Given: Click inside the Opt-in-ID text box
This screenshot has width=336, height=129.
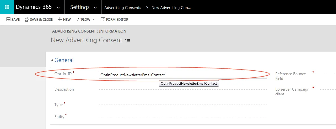Looking at the screenshot, I should click(x=183, y=75).
